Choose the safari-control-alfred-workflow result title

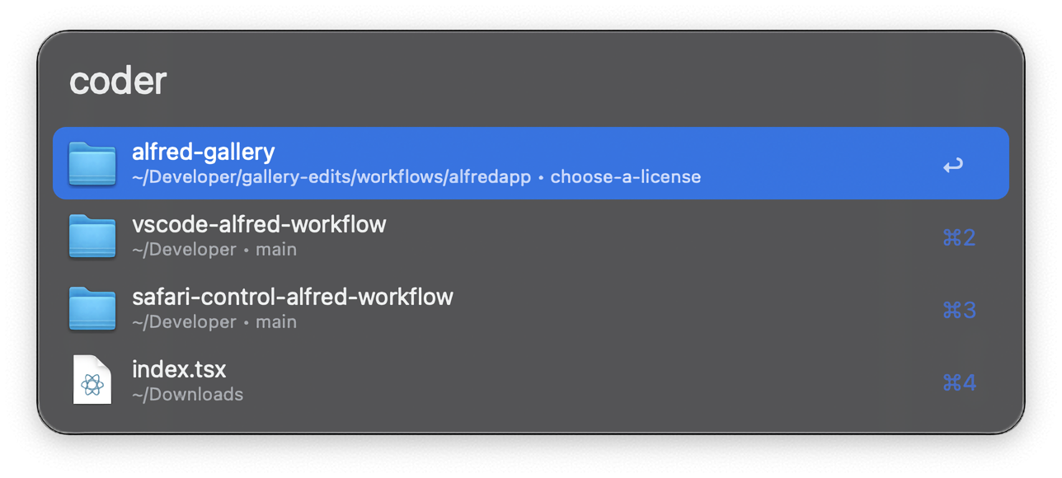[x=292, y=297]
